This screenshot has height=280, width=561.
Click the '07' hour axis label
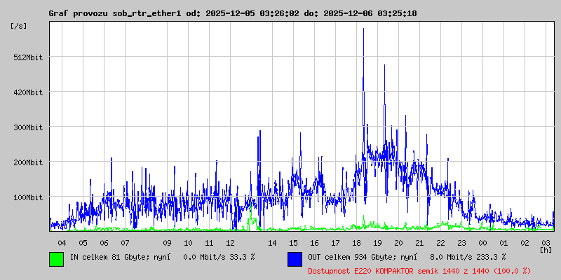tap(125, 243)
